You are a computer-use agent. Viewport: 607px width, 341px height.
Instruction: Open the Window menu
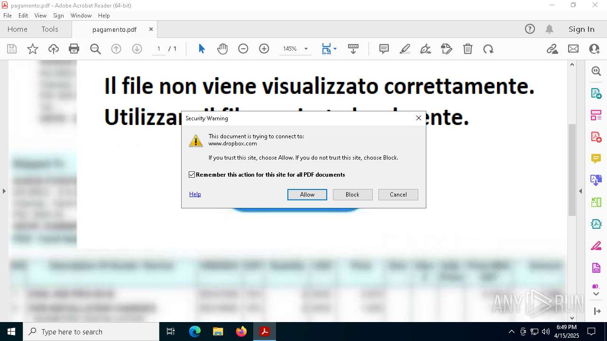tap(81, 16)
